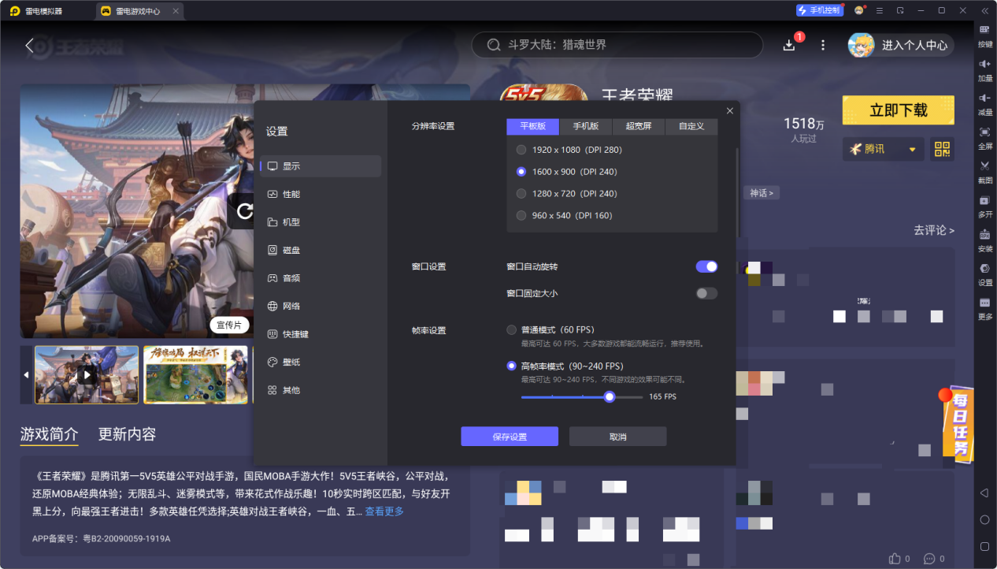
Task: Play the first video thumbnail
Action: (87, 375)
